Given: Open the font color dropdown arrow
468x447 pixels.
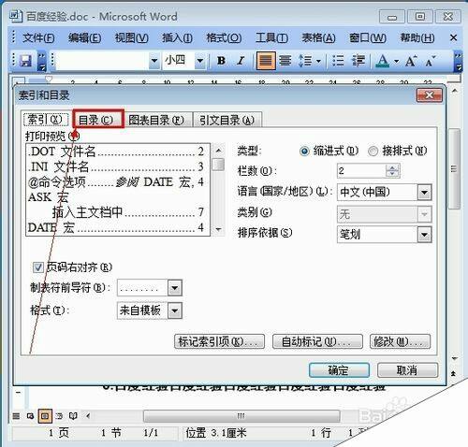Looking at the screenshot, I should pos(396,61).
